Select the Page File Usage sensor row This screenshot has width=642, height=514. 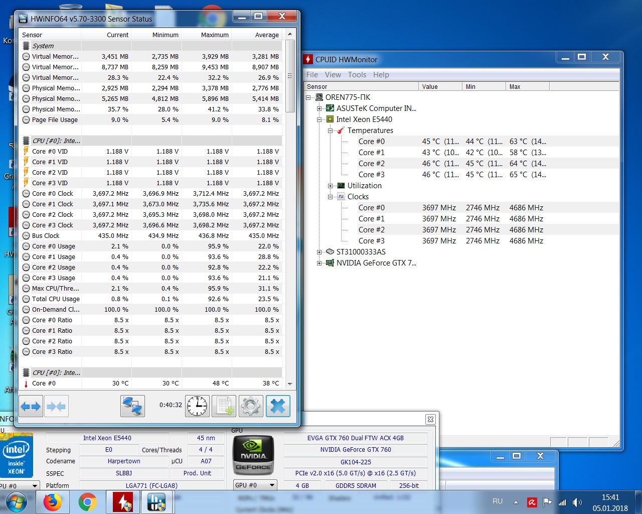(150, 120)
